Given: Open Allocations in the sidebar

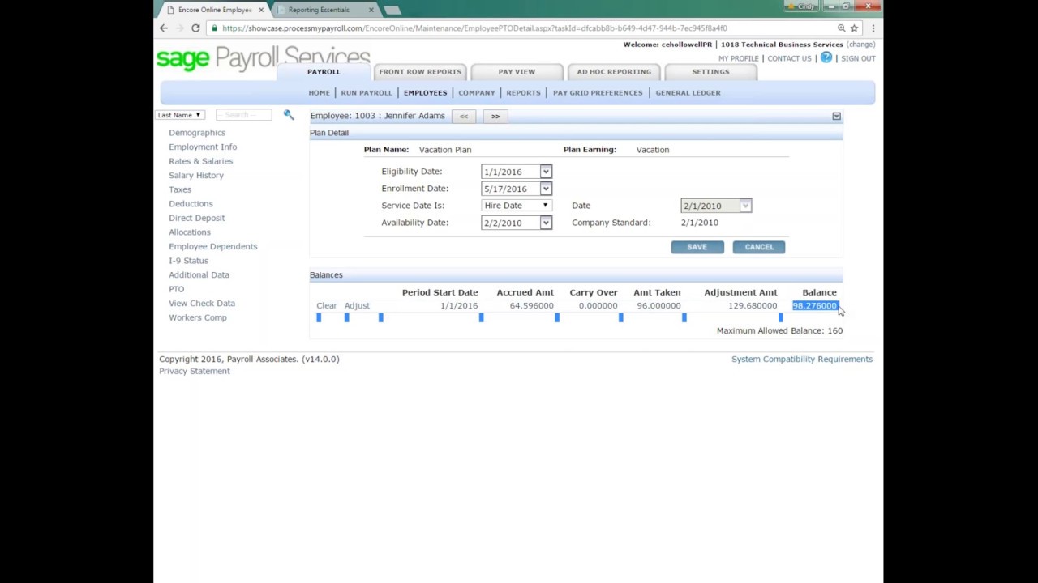Looking at the screenshot, I should coord(189,232).
